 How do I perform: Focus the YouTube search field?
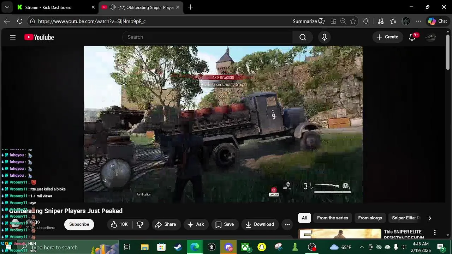(207, 37)
